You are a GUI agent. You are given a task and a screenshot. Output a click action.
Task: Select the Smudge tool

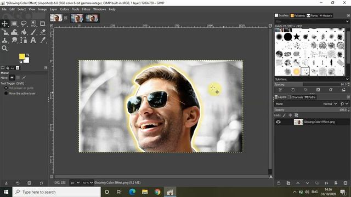[x=14, y=40]
